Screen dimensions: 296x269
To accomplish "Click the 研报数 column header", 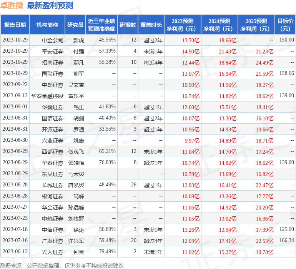I will [128, 25].
